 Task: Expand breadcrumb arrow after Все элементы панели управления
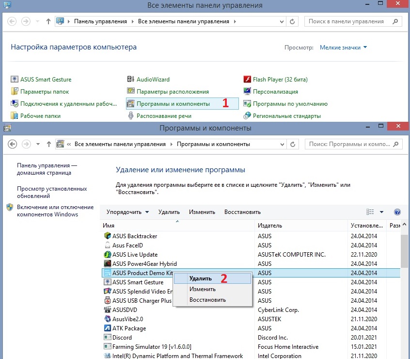coord(235,21)
